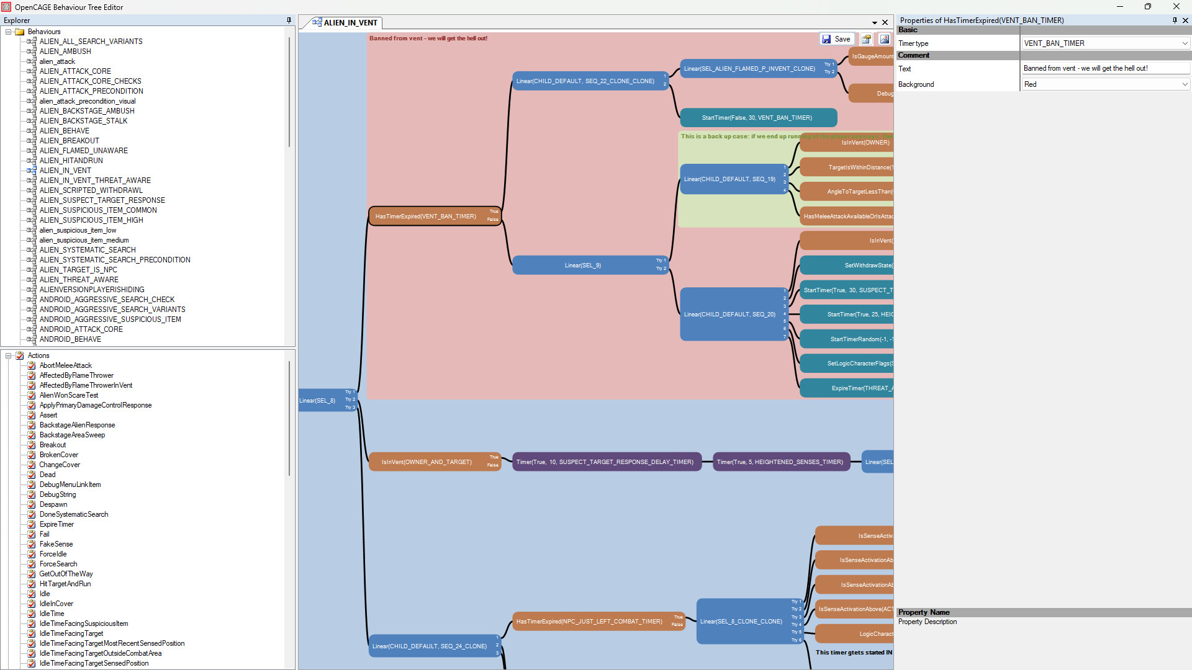Click the export-as-image icon in the toolbar
Screen dimensions: 1192x670
pos(884,38)
